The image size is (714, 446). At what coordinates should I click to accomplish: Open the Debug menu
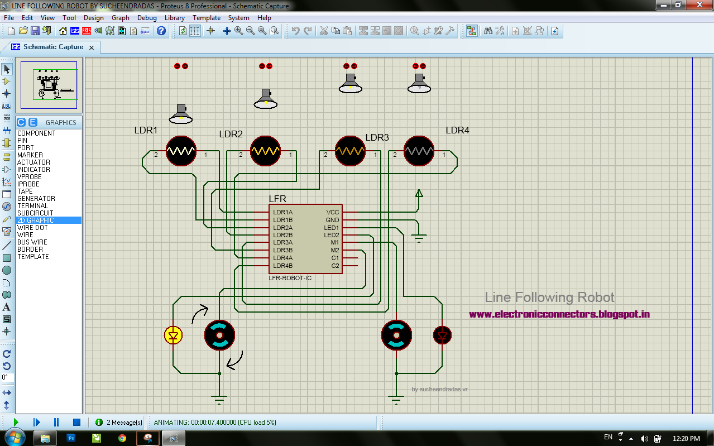point(146,17)
